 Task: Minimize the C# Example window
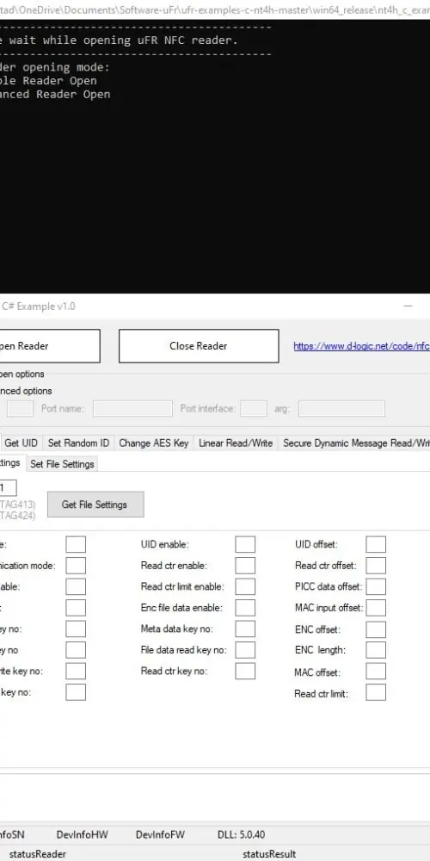408,306
